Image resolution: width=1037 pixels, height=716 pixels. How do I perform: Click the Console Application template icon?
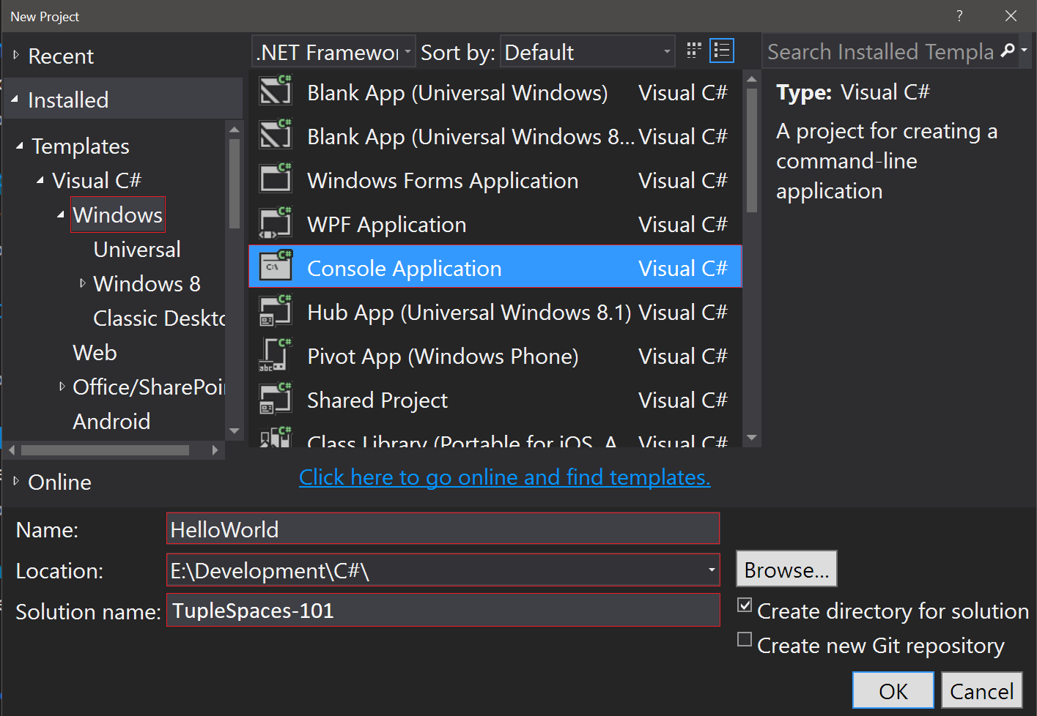click(276, 267)
